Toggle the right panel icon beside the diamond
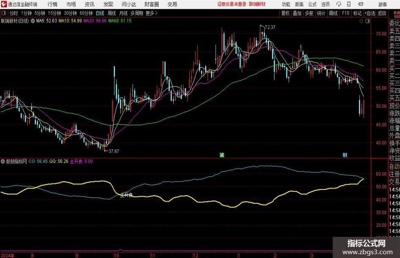 [367, 21]
